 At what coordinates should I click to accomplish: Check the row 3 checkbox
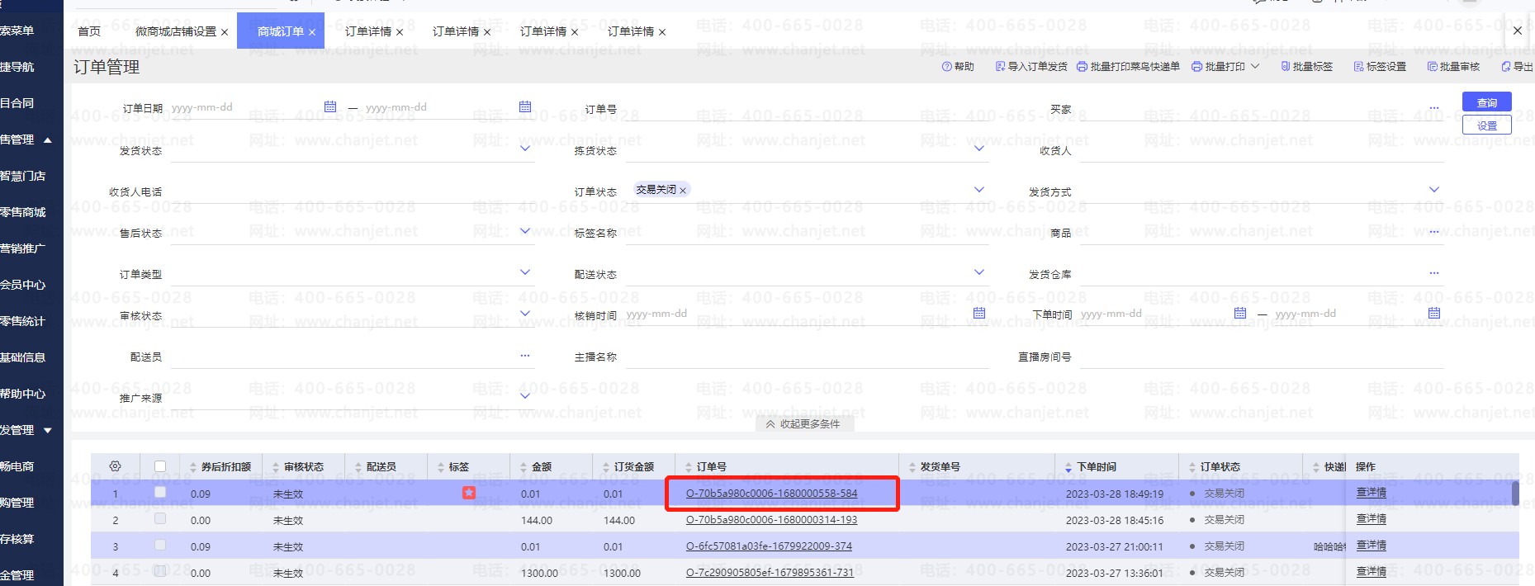[x=160, y=546]
